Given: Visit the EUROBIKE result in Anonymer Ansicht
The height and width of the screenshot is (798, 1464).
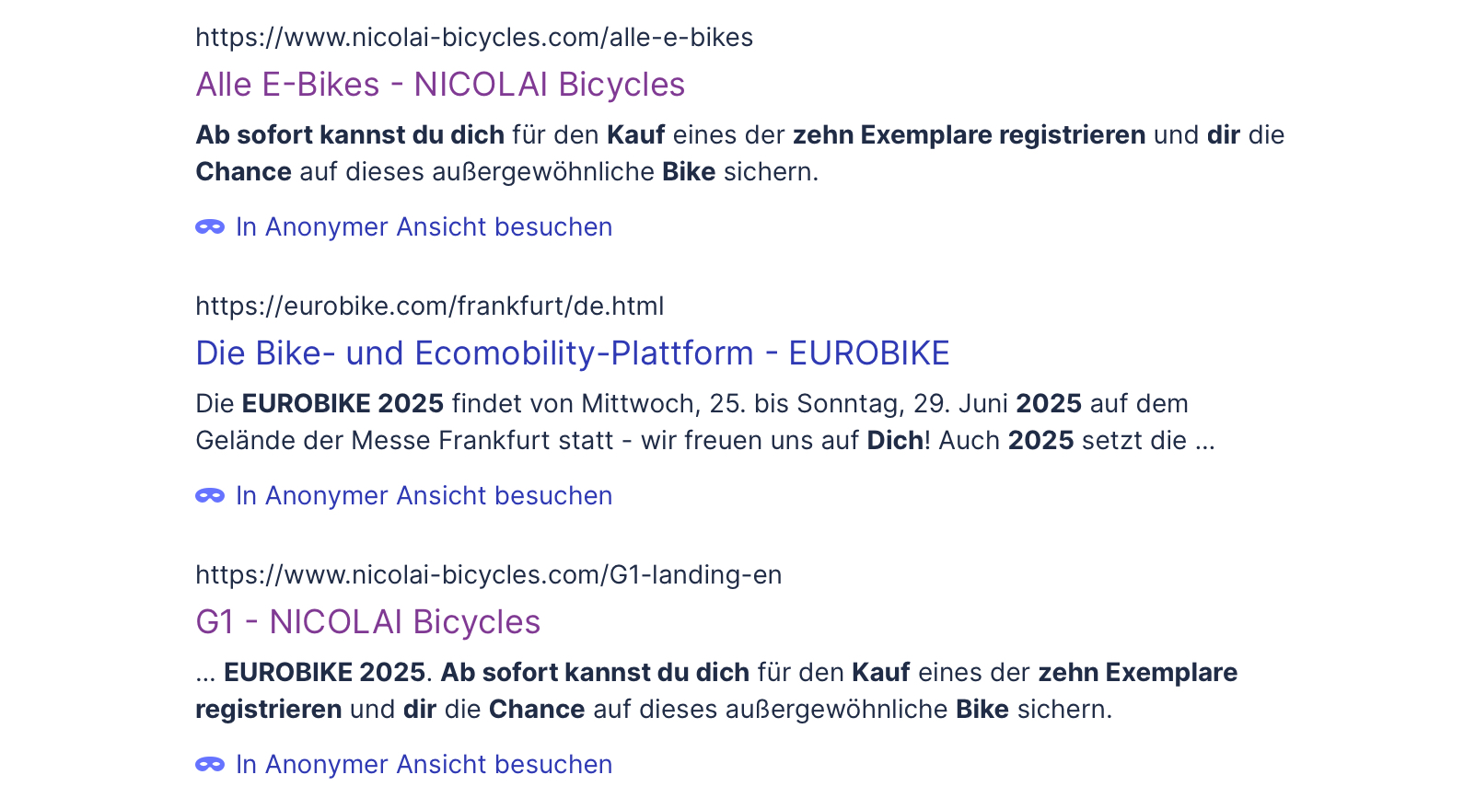Looking at the screenshot, I should coord(424,495).
